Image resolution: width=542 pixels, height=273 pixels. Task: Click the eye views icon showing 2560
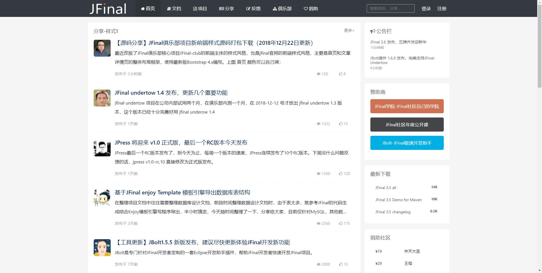point(318,223)
